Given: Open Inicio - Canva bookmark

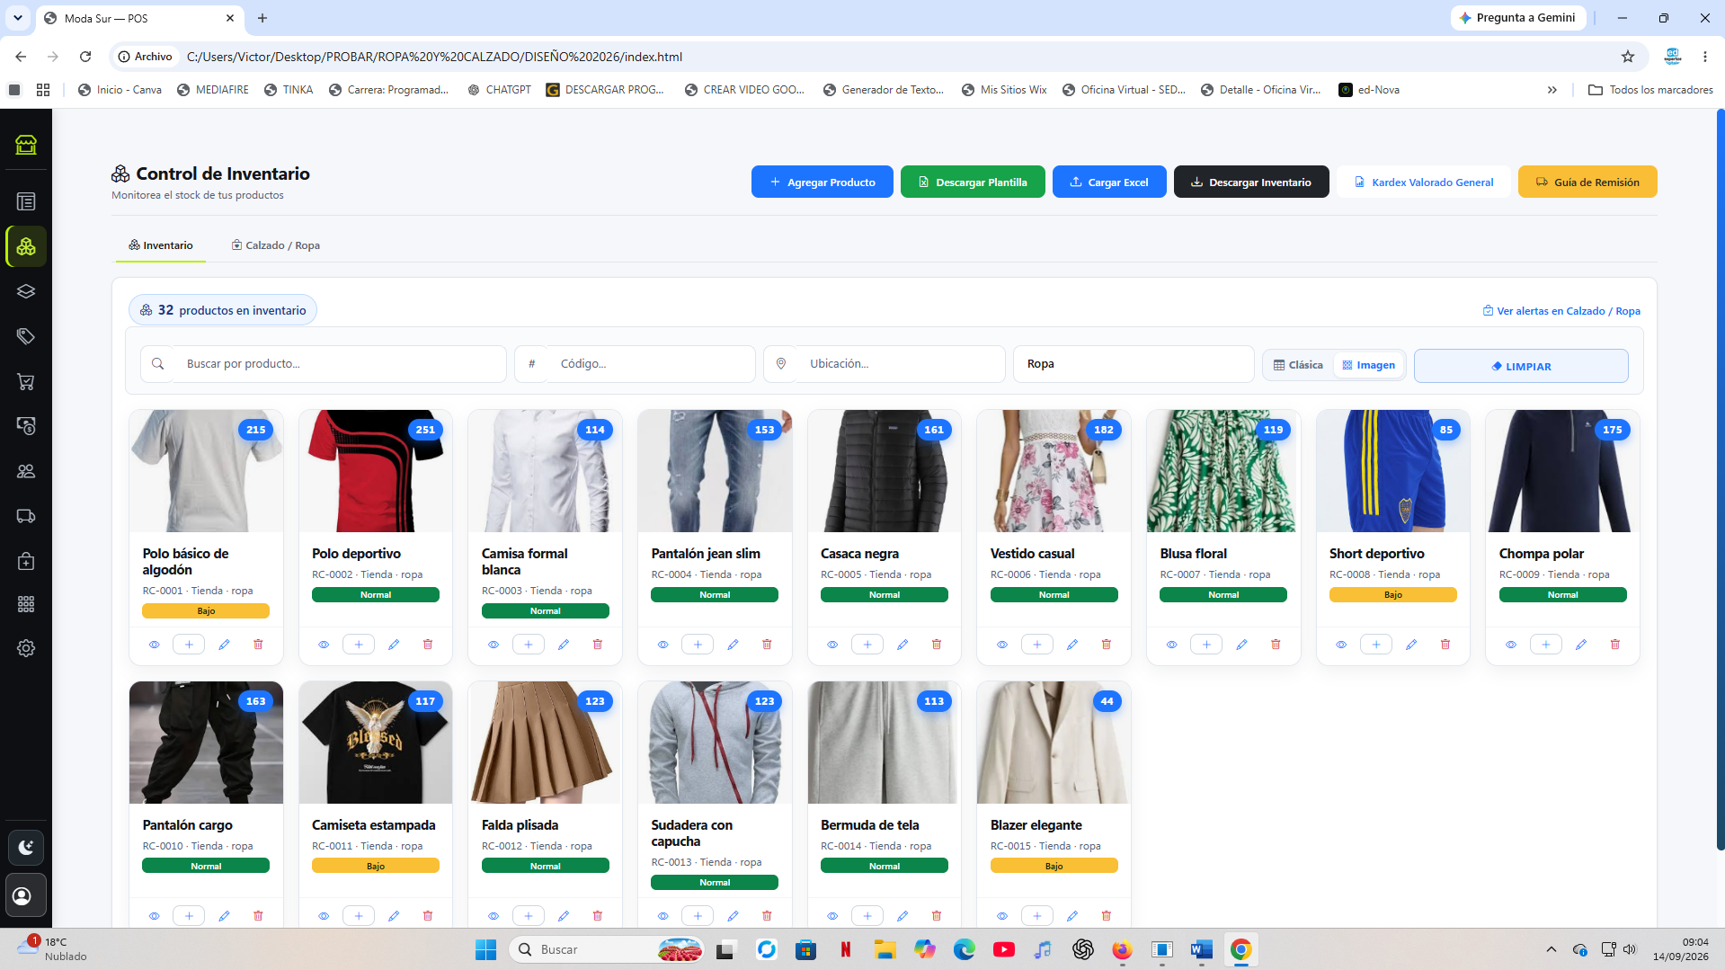Looking at the screenshot, I should [120, 90].
